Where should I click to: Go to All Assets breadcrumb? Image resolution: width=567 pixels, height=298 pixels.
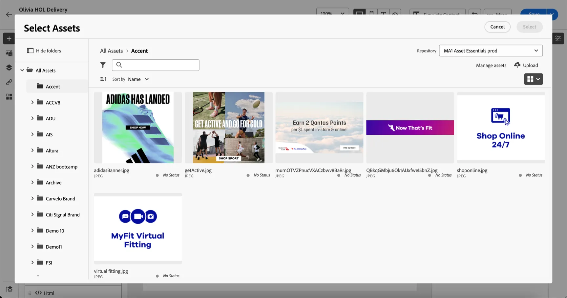pos(111,51)
